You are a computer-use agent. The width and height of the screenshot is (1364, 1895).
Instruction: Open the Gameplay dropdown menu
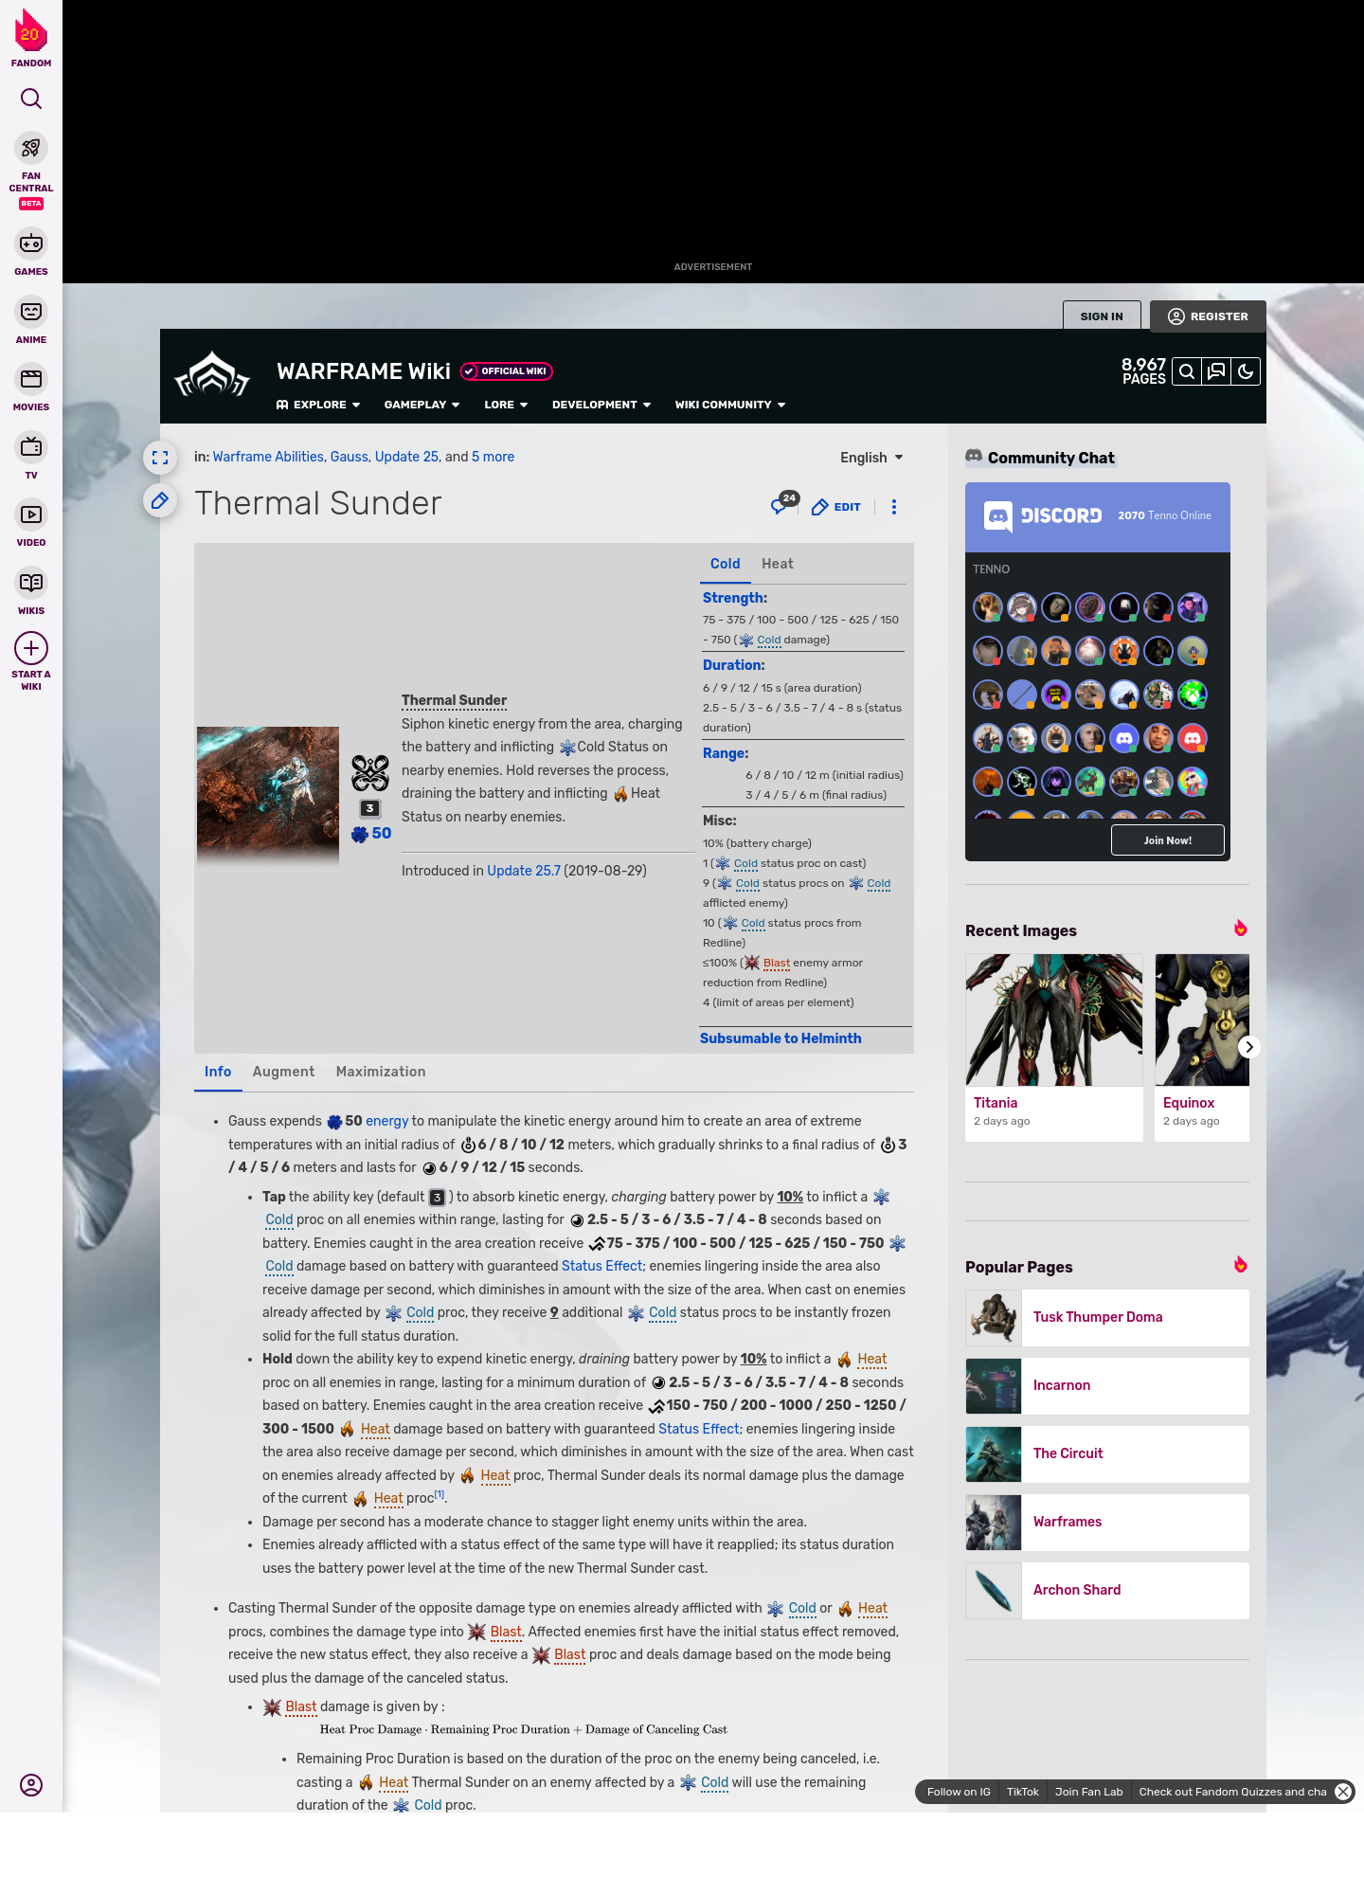pyautogui.click(x=422, y=405)
